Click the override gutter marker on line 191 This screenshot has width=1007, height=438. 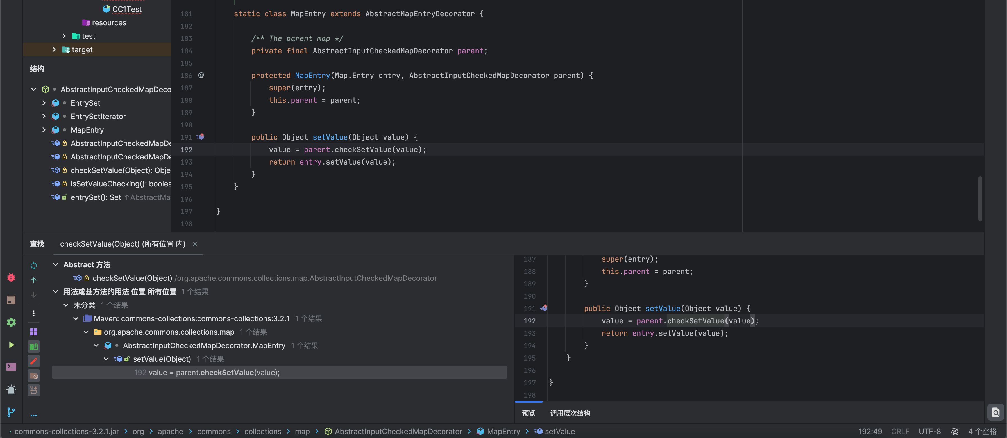coord(200,137)
